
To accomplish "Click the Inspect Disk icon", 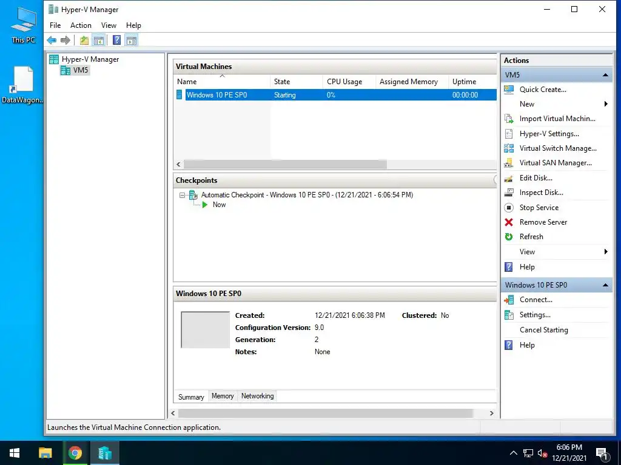I will click(509, 193).
